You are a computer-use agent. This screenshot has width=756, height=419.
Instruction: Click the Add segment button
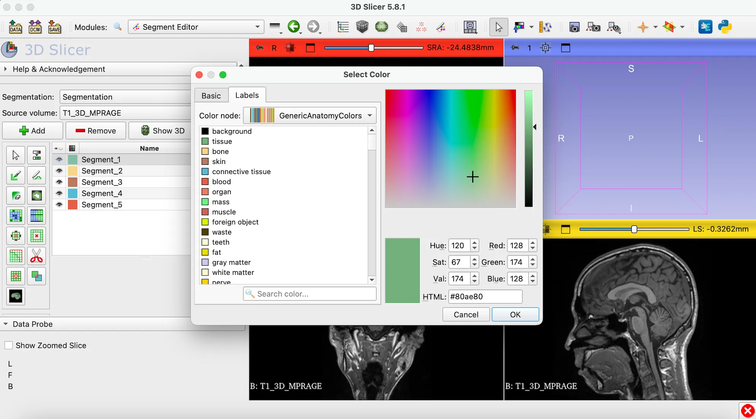click(x=32, y=130)
